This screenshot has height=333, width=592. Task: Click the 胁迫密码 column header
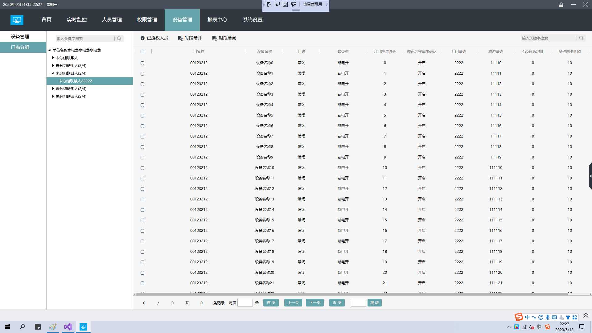(x=496, y=51)
